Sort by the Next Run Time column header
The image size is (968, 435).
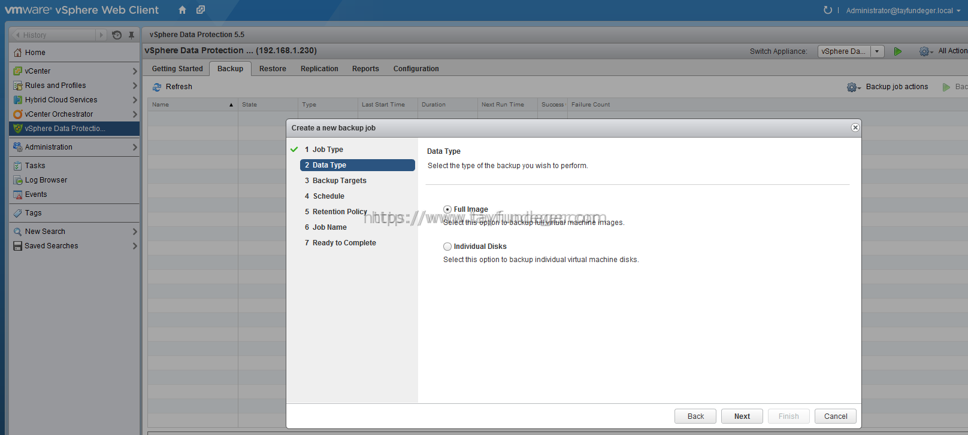point(507,105)
